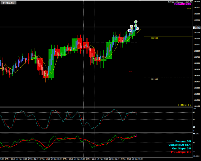Click the 20.6404 scale value
Screen dimensions: 201x161
coord(196,156)
